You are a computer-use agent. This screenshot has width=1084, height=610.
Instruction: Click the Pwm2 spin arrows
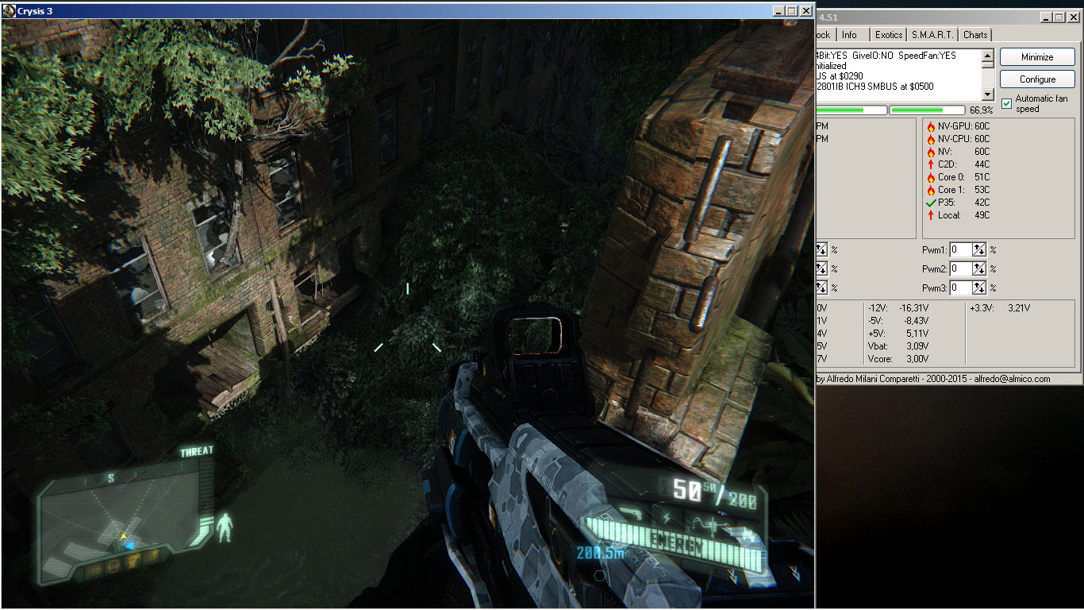(x=978, y=268)
